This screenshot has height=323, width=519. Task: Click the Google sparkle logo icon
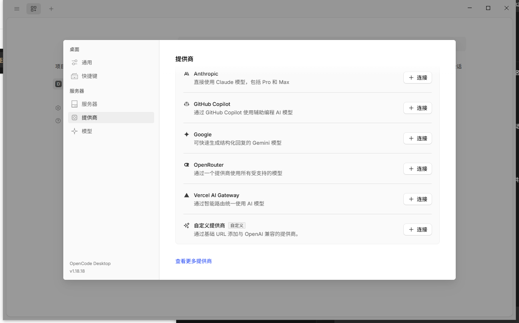click(x=187, y=134)
